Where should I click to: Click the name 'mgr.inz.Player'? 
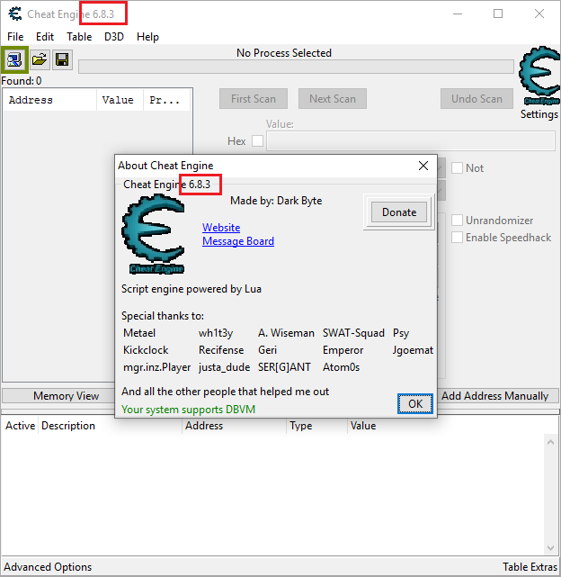pos(157,367)
